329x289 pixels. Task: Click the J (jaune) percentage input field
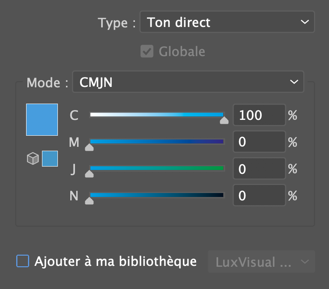259,169
